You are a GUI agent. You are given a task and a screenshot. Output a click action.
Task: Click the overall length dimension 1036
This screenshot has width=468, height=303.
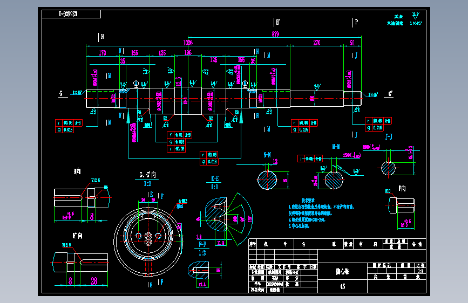188,43
